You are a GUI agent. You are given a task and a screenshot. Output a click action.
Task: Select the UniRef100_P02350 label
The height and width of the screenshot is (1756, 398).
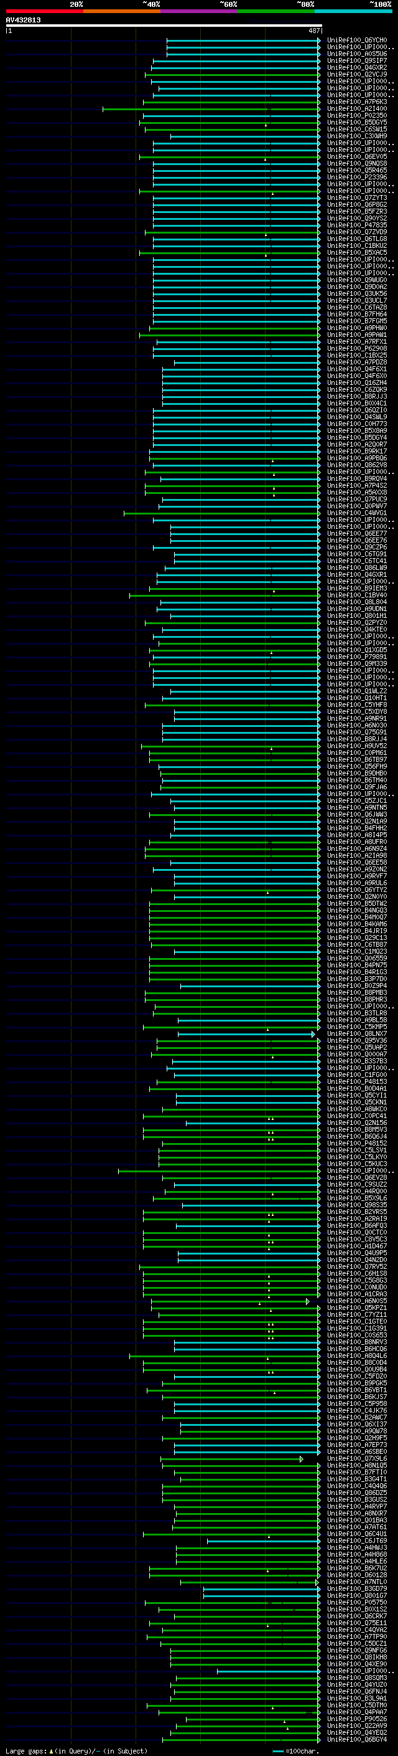(356, 116)
